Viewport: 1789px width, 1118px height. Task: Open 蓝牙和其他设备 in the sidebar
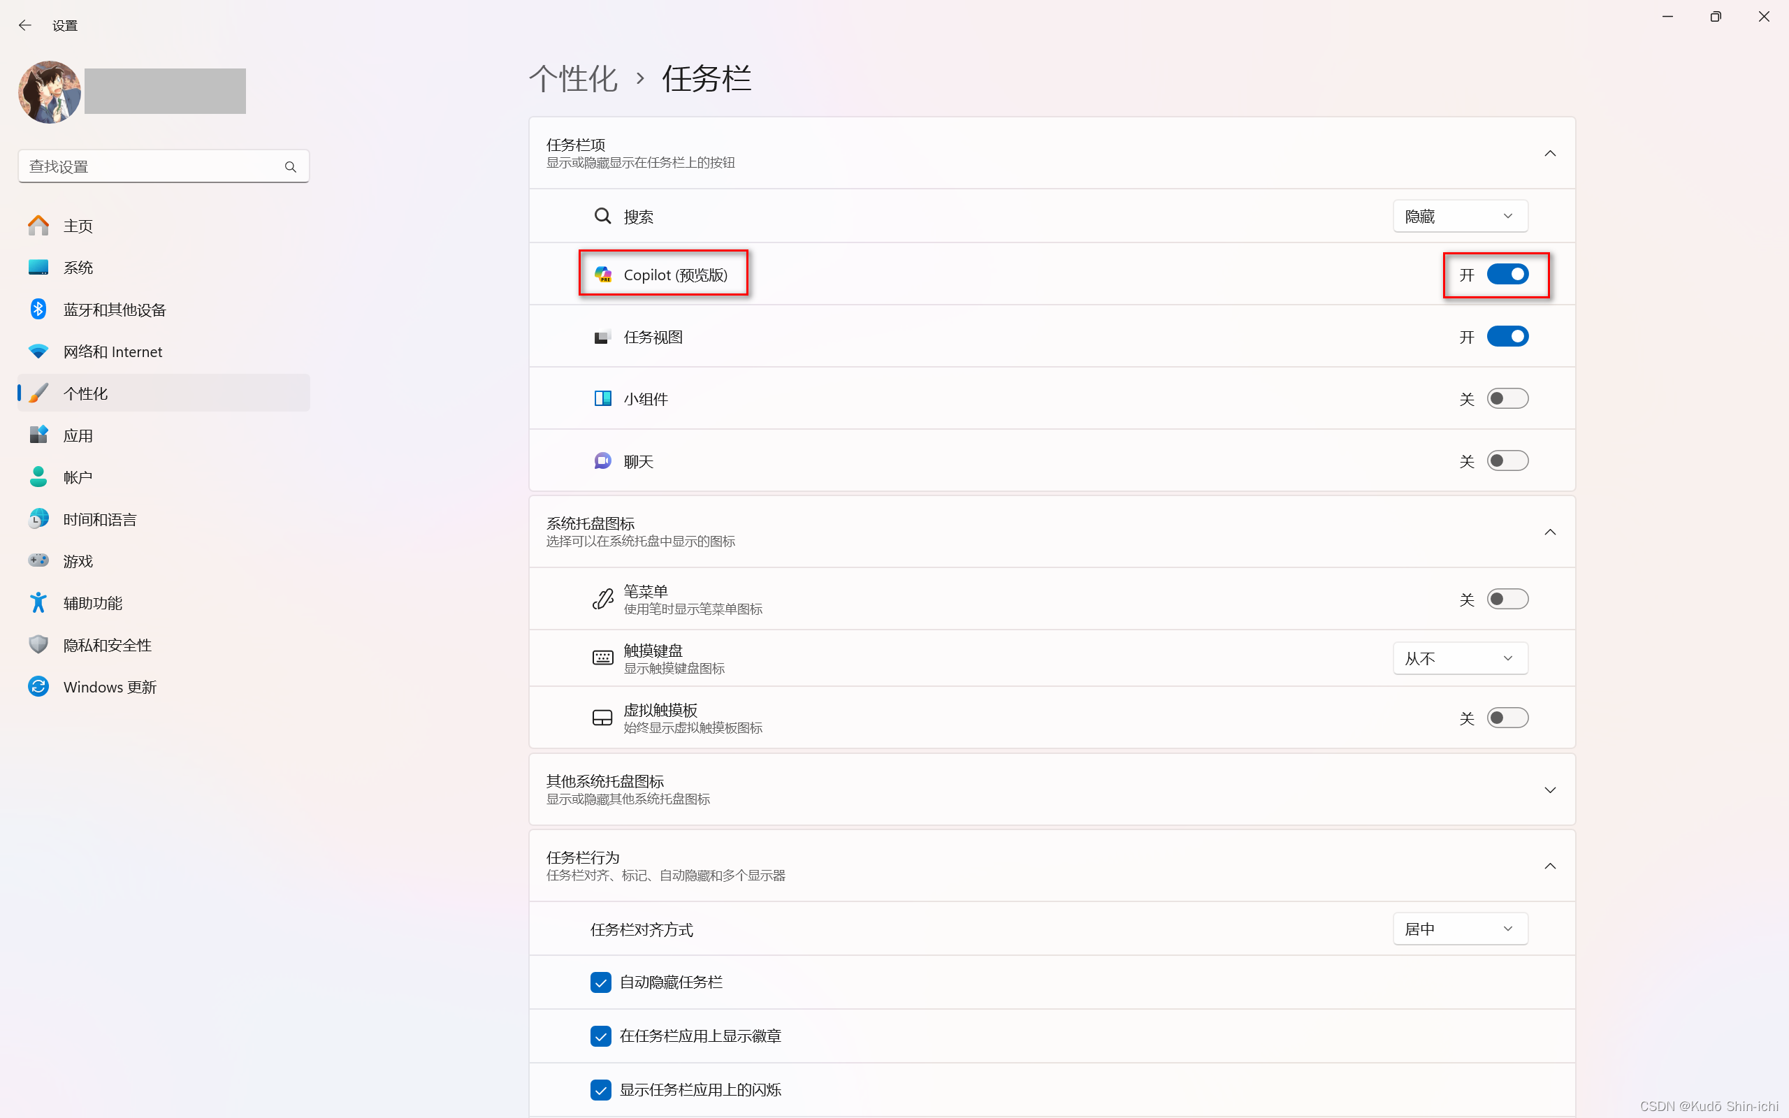click(164, 310)
